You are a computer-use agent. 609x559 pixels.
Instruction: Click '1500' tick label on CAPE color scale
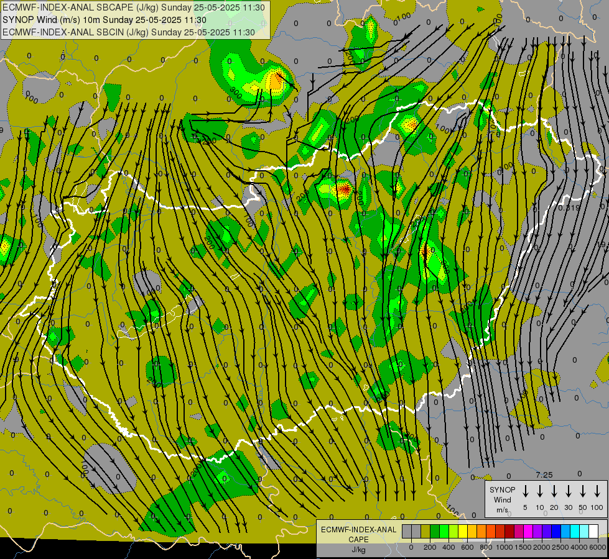click(x=523, y=547)
